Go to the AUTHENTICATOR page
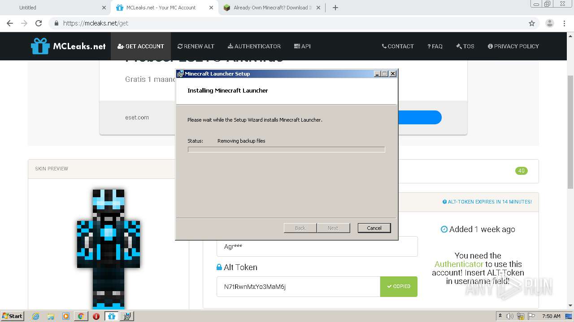This screenshot has width=574, height=322. pos(254,46)
